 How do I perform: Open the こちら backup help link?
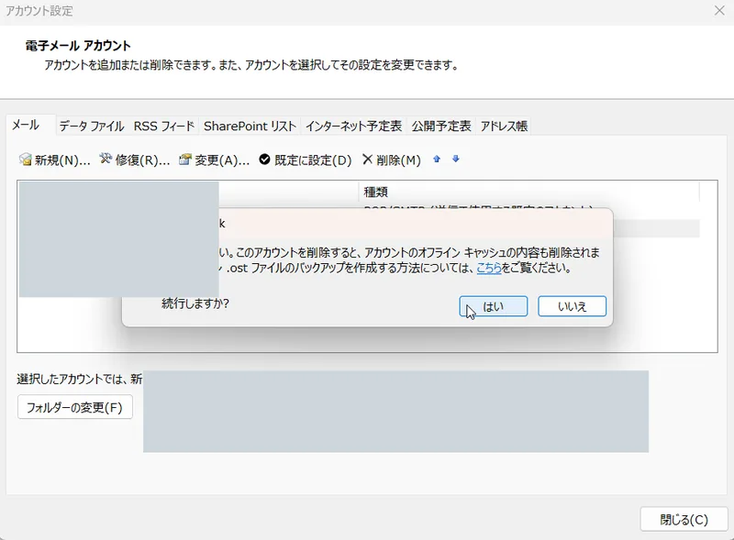(489, 268)
